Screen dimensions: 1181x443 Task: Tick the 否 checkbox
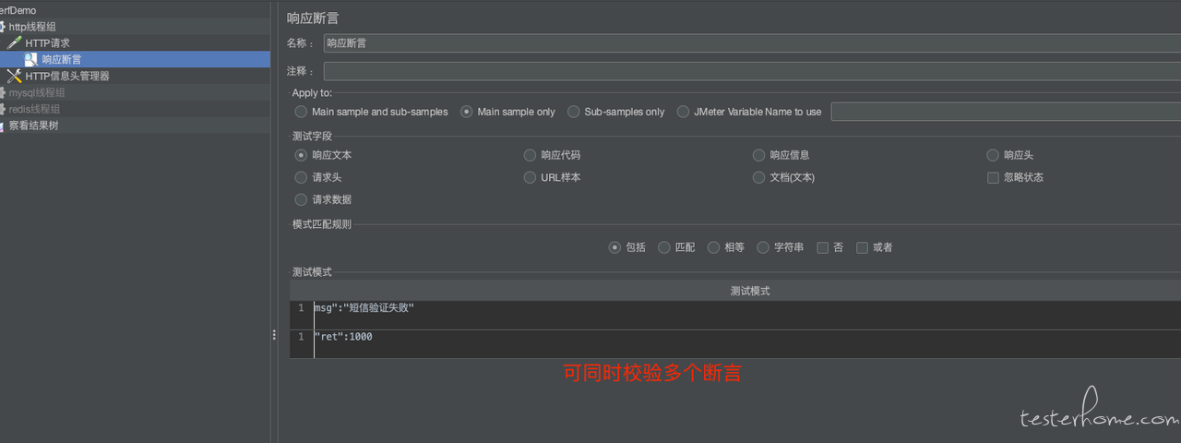822,247
